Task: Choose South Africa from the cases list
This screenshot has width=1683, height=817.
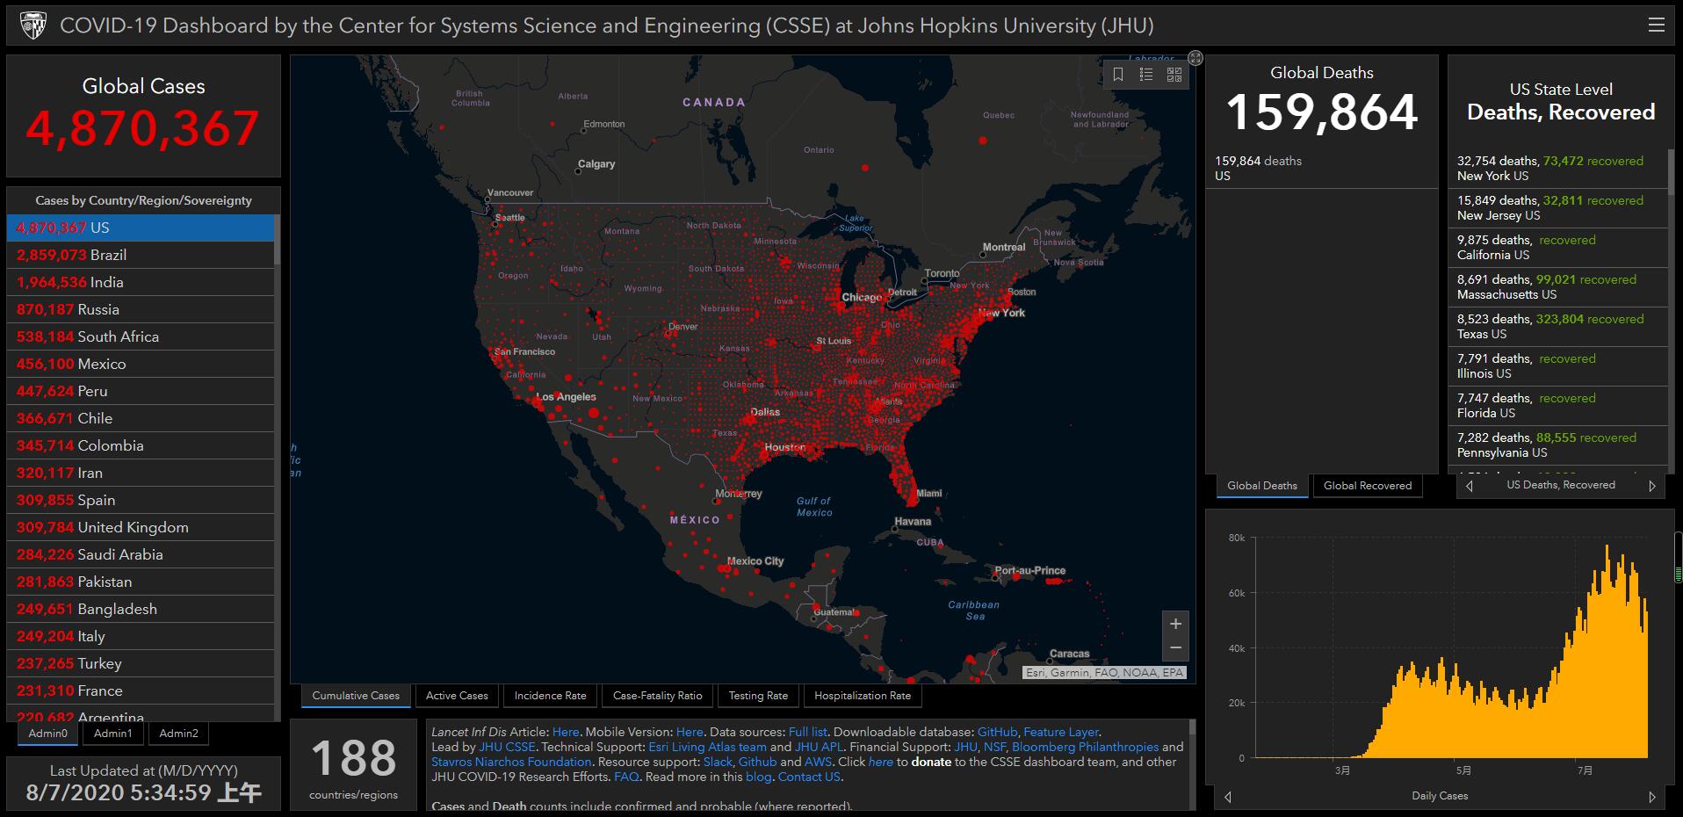Action: click(141, 336)
